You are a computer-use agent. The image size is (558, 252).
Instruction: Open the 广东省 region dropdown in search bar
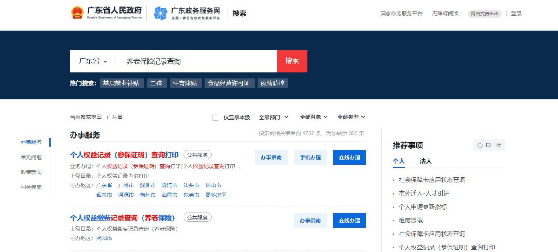[x=93, y=61]
